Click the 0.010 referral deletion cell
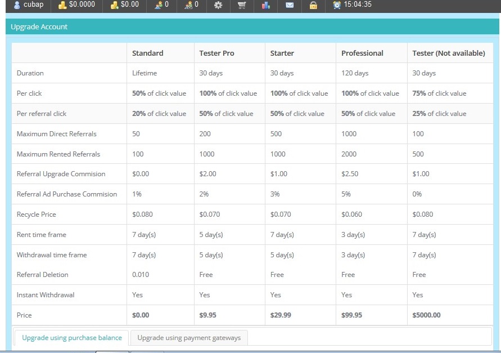The height and width of the screenshot is (353, 501). coord(141,275)
